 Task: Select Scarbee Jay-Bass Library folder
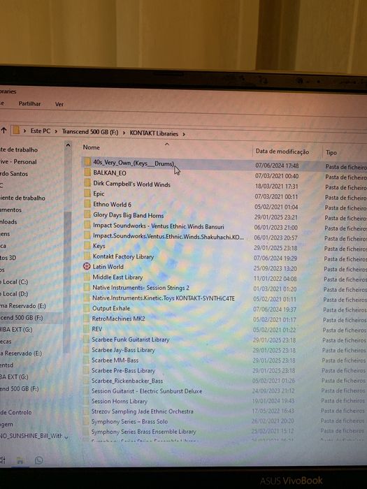[x=123, y=350]
